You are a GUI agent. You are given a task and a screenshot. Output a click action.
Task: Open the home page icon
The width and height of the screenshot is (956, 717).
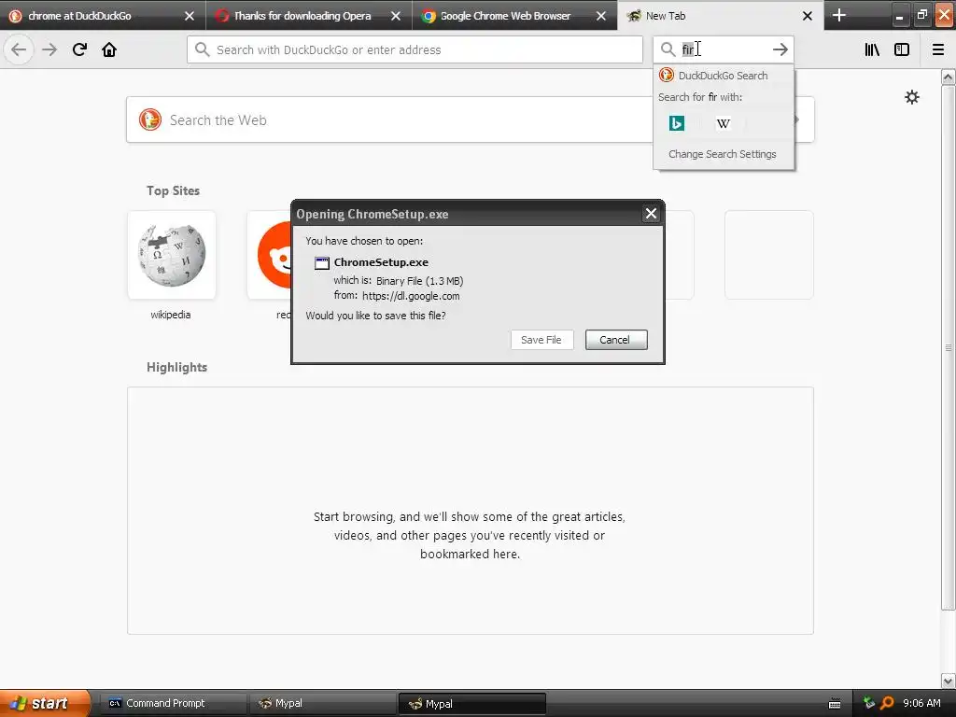coord(109,49)
